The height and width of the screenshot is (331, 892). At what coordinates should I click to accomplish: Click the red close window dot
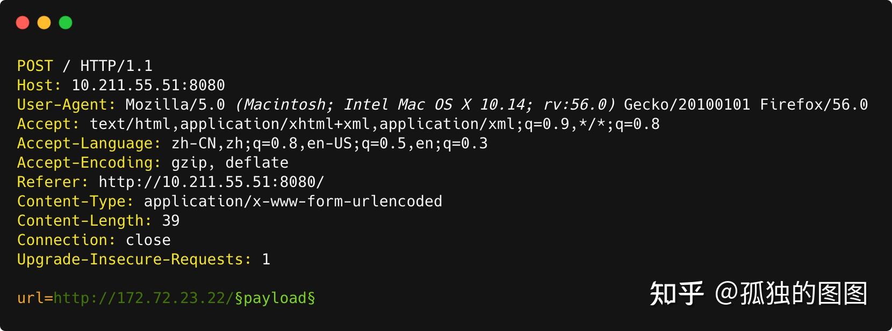(23, 23)
